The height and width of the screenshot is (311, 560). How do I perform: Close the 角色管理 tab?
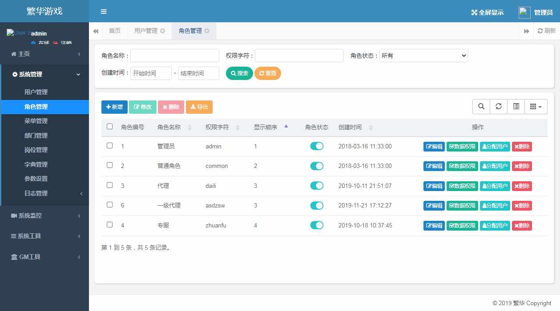point(207,31)
